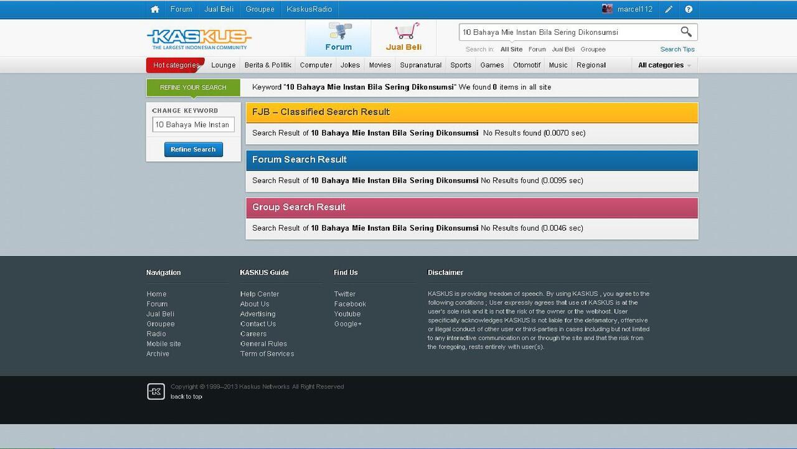Click the Change Keyword input box
Image resolution: width=797 pixels, height=449 pixels.
(193, 125)
